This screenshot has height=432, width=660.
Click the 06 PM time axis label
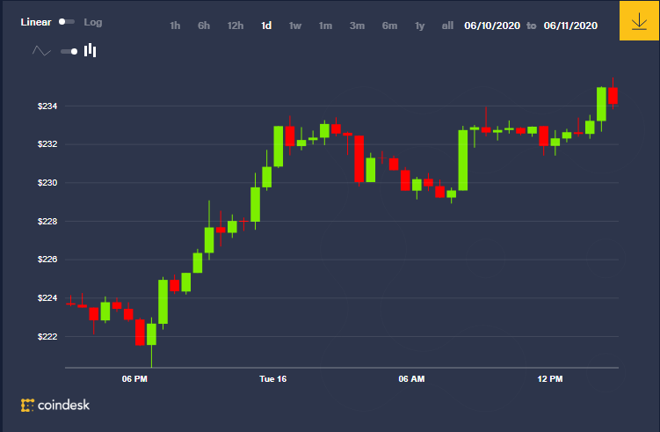coord(134,379)
